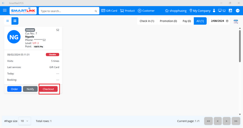Switch to grid card view

[15, 21]
